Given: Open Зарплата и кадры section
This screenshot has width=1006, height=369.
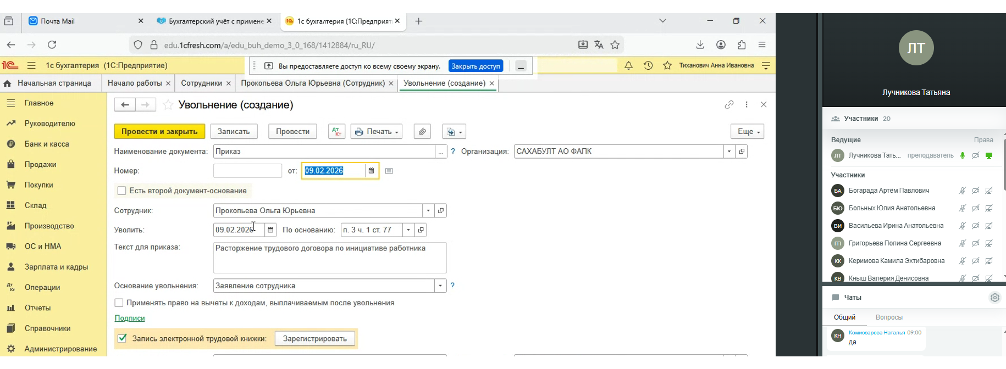Looking at the screenshot, I should 56,267.
